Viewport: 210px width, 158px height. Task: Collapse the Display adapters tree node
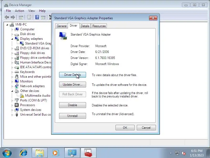click(12, 39)
